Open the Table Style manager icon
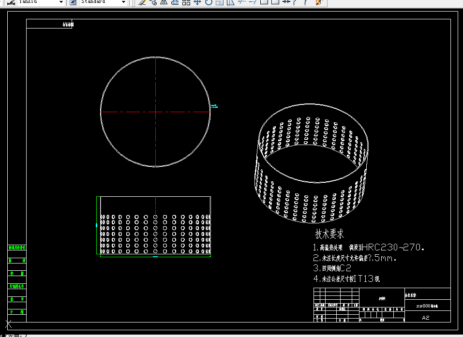This screenshot has height=337, width=463. [73, 2]
